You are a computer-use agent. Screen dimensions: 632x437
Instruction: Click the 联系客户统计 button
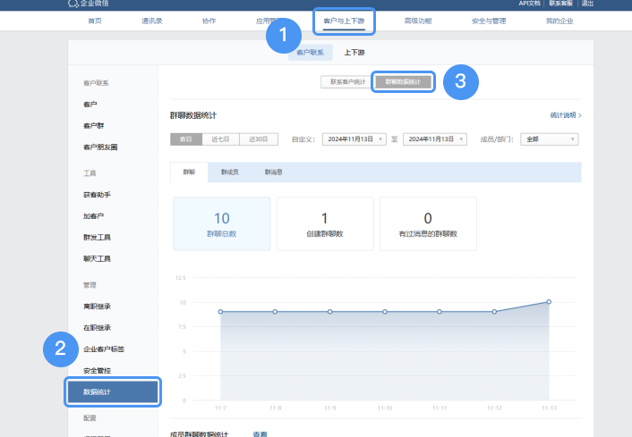(346, 81)
